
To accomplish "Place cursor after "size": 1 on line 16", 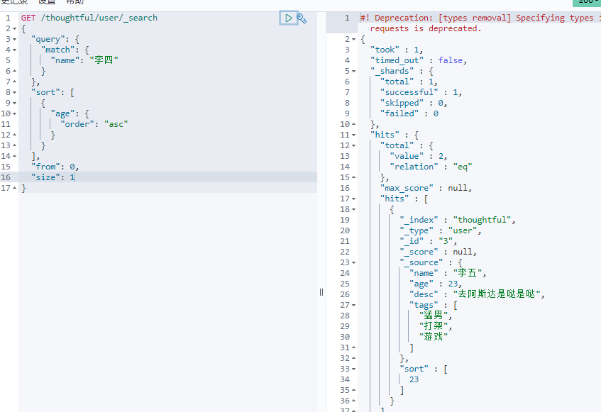I will [x=75, y=177].
